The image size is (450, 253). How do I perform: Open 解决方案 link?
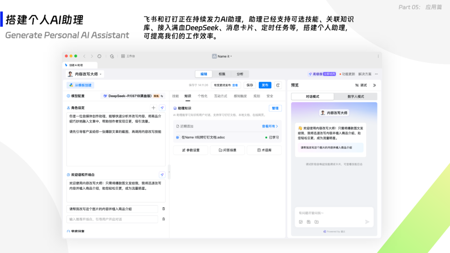point(365,74)
